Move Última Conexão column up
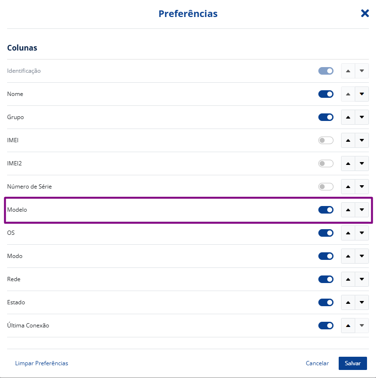Viewport: 376px width, 378px height. pyautogui.click(x=348, y=326)
